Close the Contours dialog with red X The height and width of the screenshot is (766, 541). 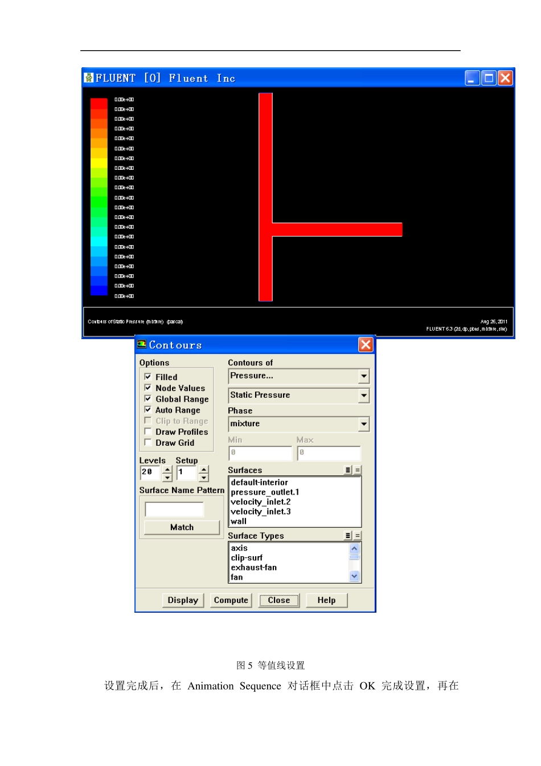[x=366, y=344]
